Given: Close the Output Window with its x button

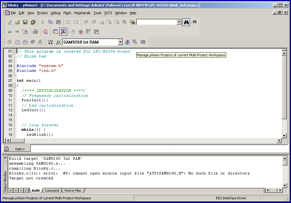Looking at the screenshot, I should point(5,158).
